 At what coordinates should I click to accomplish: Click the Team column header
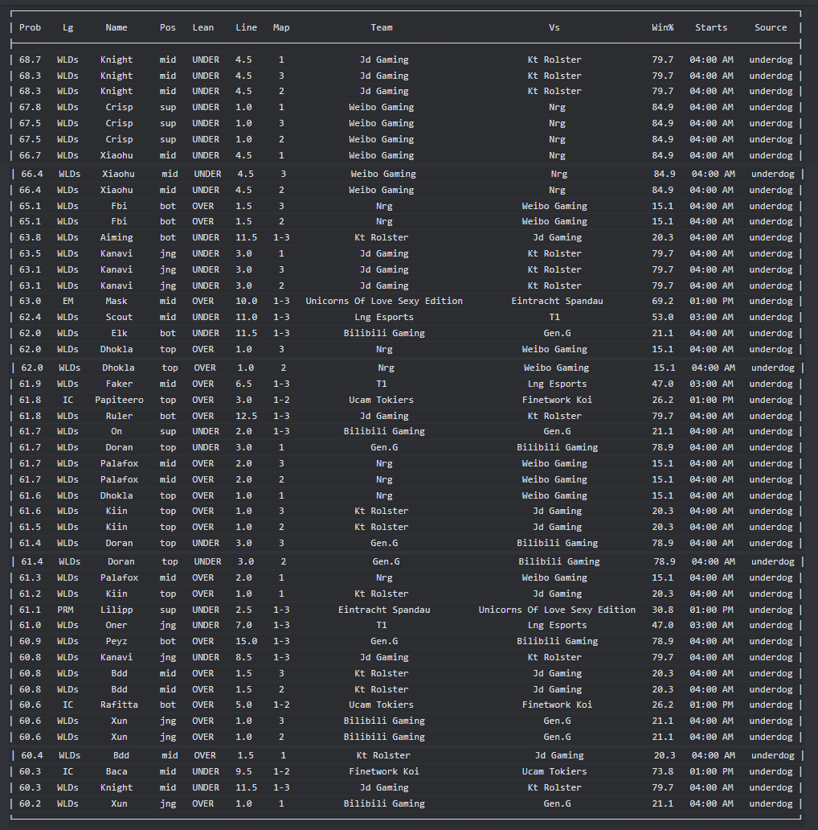click(x=382, y=27)
